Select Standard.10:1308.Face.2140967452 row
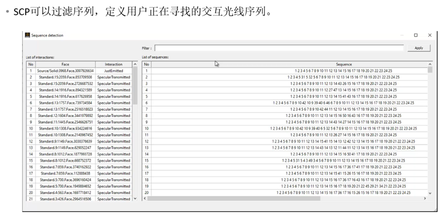The height and width of the screenshot is (217, 443). coord(79,135)
